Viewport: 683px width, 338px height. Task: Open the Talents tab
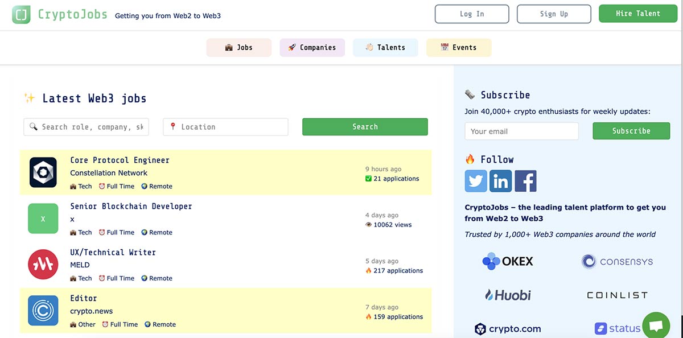click(385, 48)
